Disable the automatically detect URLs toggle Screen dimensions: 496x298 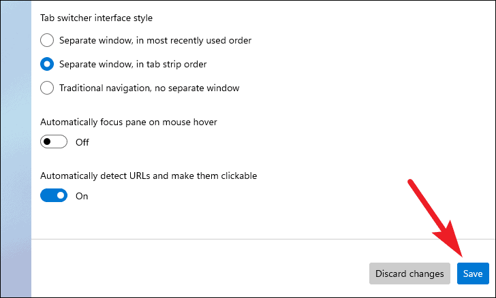pos(54,195)
